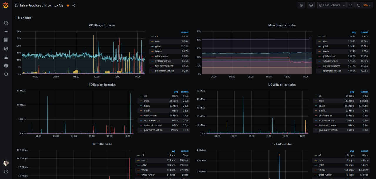Open the Alerting bell icon
The image size is (376, 179).
pos(6,57)
